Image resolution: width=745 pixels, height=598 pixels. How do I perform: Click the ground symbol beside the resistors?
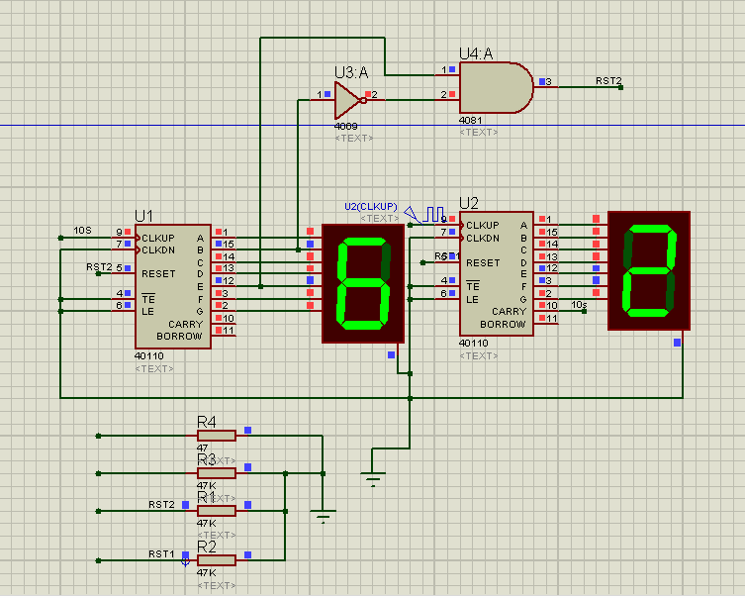click(x=323, y=516)
